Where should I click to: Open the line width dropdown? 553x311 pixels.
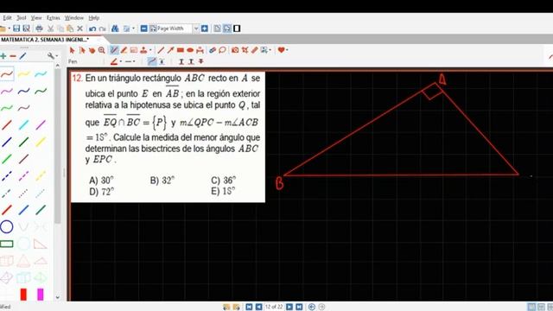click(134, 61)
